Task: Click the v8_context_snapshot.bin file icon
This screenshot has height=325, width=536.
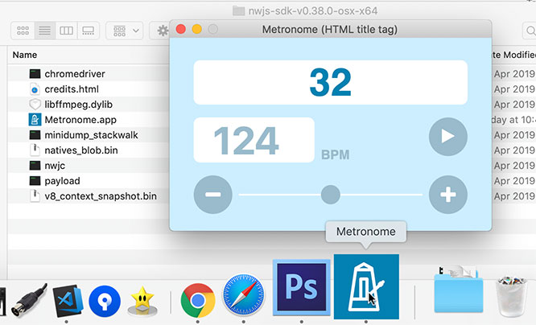Action: [x=35, y=196]
